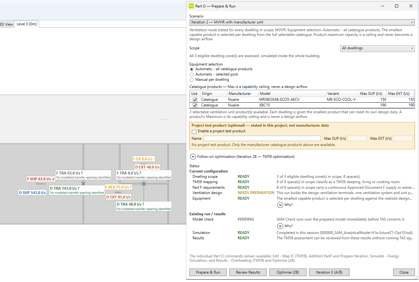419x282 pixels.
Task: Sort catalogue by Model column header
Action: pos(292,94)
